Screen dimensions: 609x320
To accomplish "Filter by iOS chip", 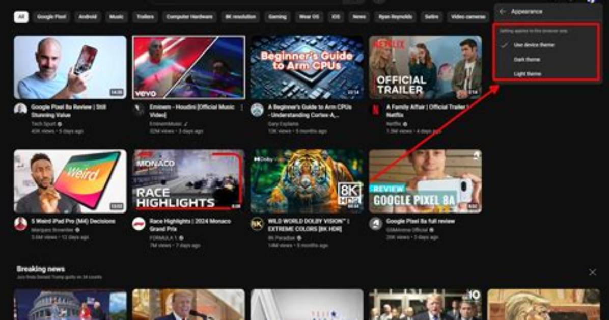I will 336,17.
